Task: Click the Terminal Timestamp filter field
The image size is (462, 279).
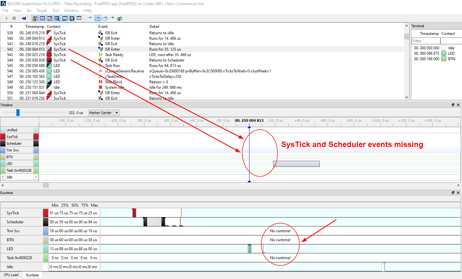Action: tap(426, 41)
